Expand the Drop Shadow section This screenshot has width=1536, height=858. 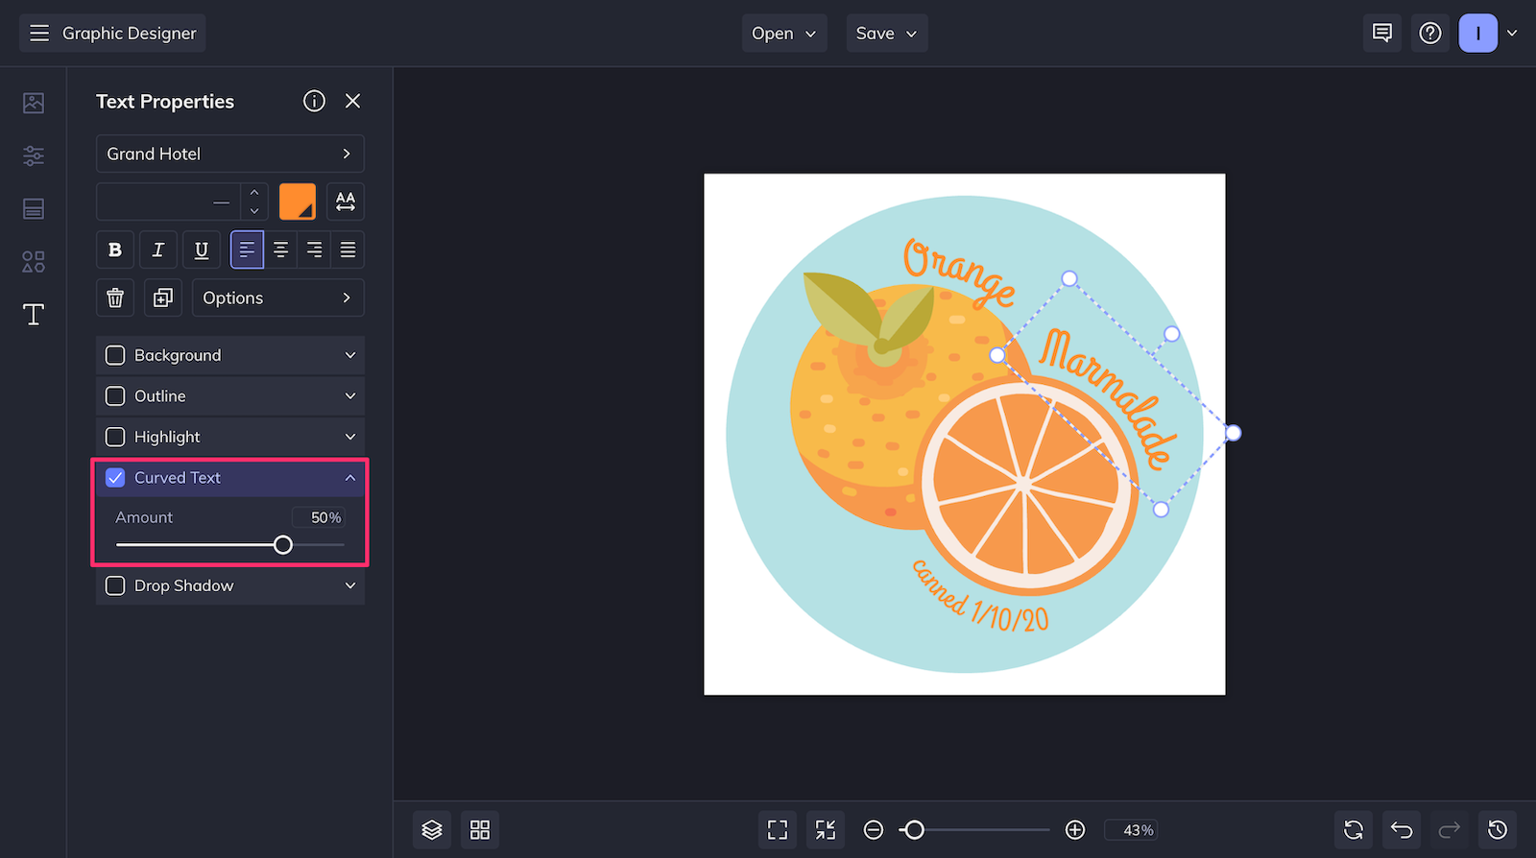(x=350, y=585)
